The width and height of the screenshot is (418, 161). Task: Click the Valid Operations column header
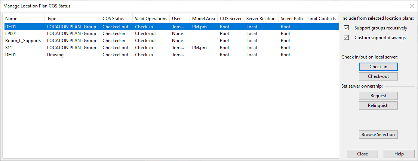pos(151,19)
